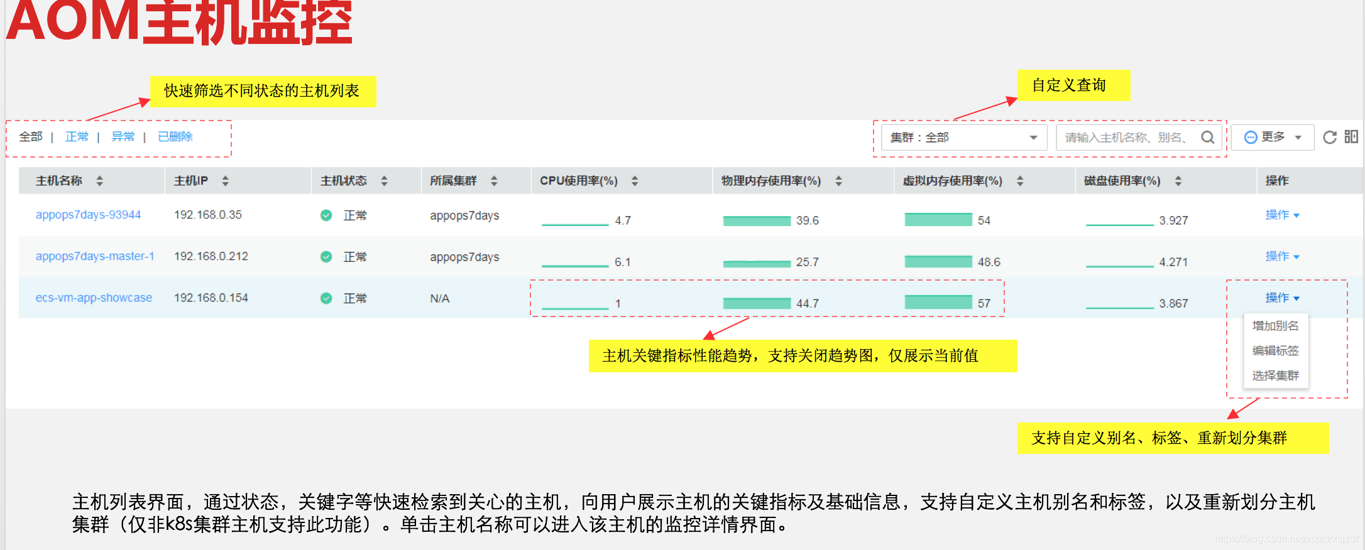The height and width of the screenshot is (550, 1365).
Task: Sort by 虚拟内存使用率 column arrows
Action: [x=1020, y=181]
